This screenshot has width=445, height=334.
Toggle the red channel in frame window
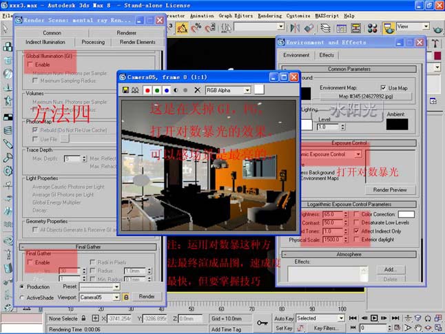147,90
